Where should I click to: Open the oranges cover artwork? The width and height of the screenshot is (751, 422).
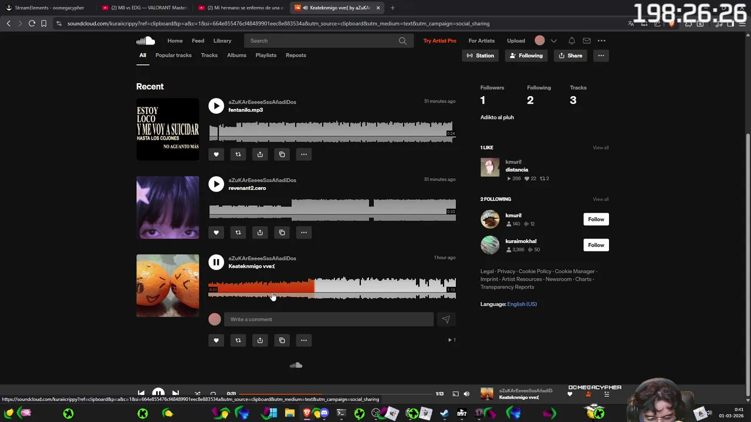pyautogui.click(x=168, y=285)
